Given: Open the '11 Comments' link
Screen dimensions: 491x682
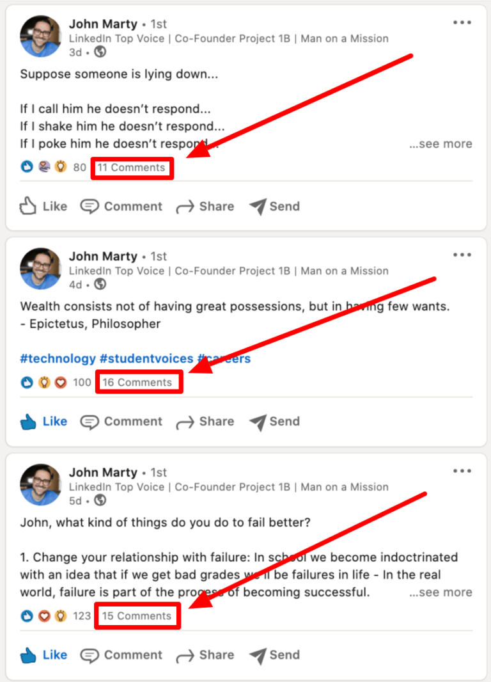Looking at the screenshot, I should point(131,168).
